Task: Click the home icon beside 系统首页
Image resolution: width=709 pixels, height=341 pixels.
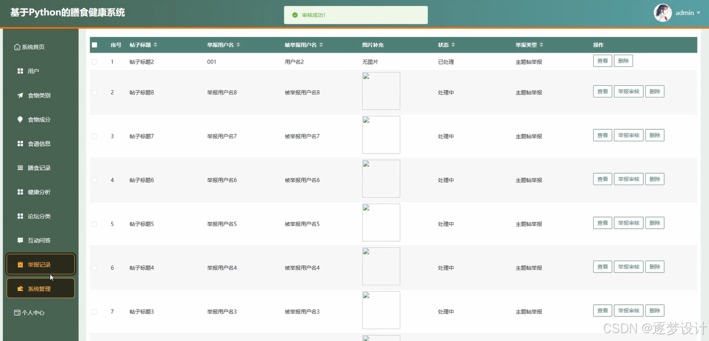Action: point(17,47)
